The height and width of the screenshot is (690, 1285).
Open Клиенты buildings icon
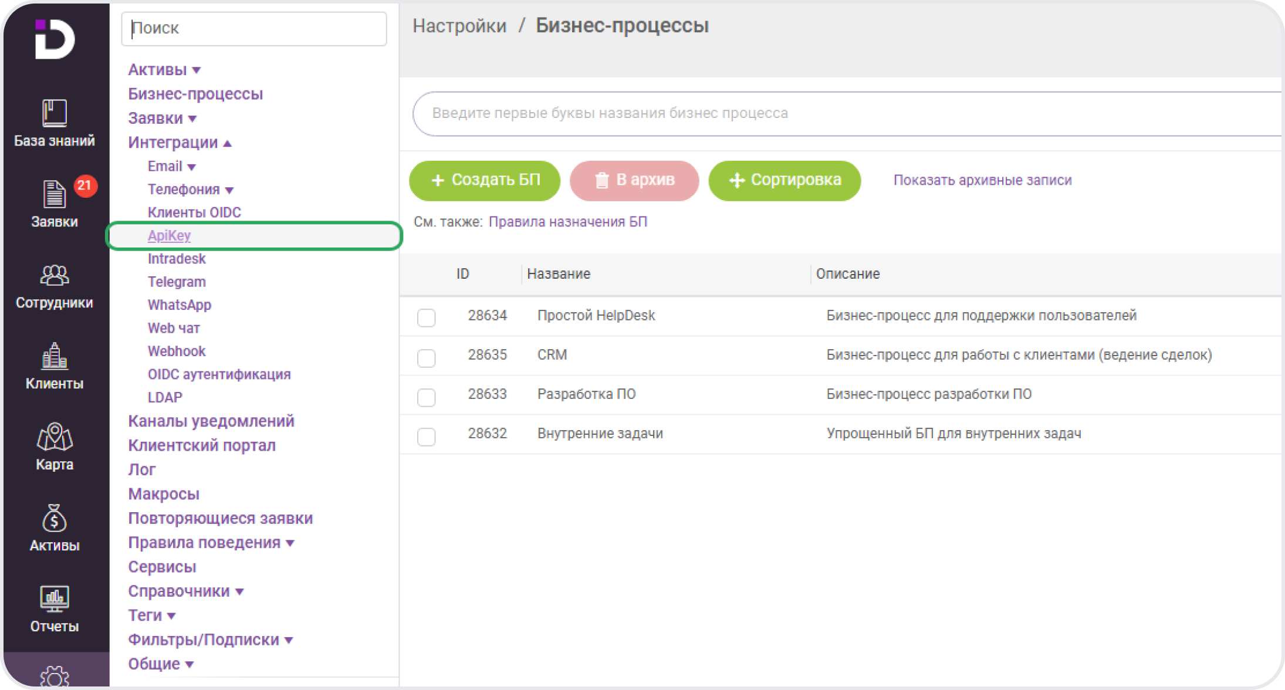(54, 356)
